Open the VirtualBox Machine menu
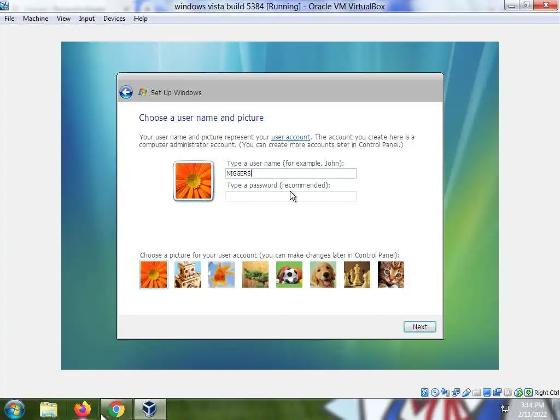This screenshot has width=560, height=420. pos(36,19)
